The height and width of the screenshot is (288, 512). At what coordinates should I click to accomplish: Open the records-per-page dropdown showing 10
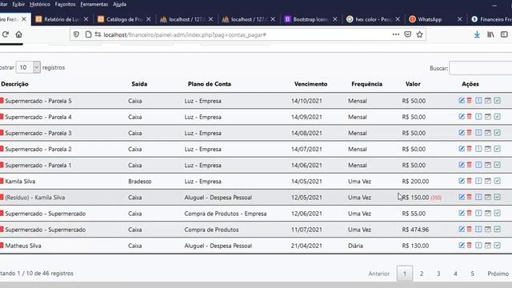(x=28, y=67)
